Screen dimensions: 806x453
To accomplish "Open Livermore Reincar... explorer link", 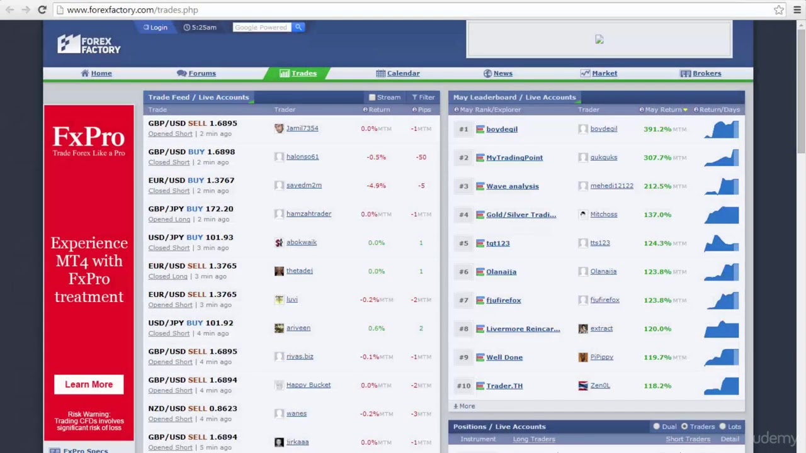I will 523,328.
